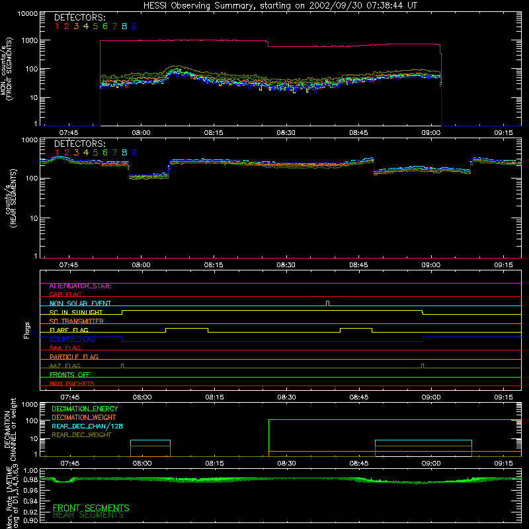Click the SC_IN_SUNLIGHT flag label
This screenshot has height=529, width=529.
[x=76, y=312]
